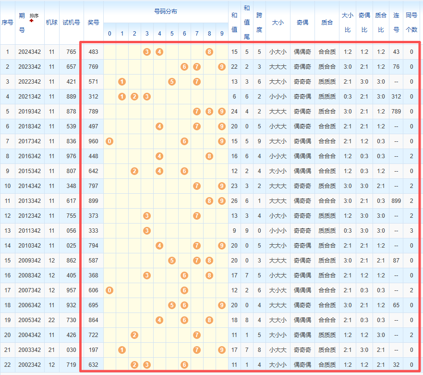Click orange ball 2 in row 2021342
423x375 pixels.
[134, 97]
